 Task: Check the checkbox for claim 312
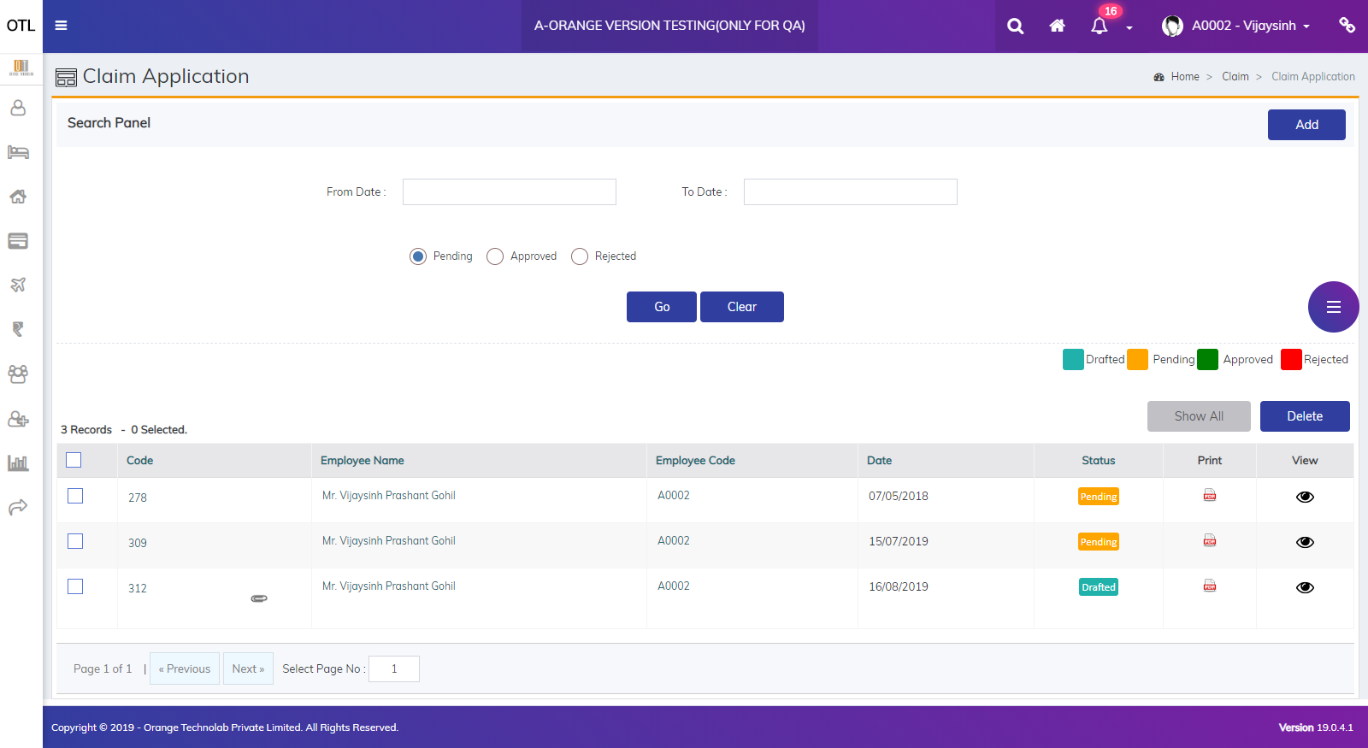75,586
